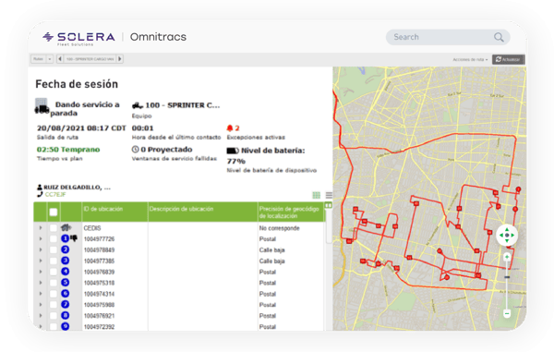Click stop number 8 blue circle icon
This screenshot has height=352, width=554.
click(65, 315)
